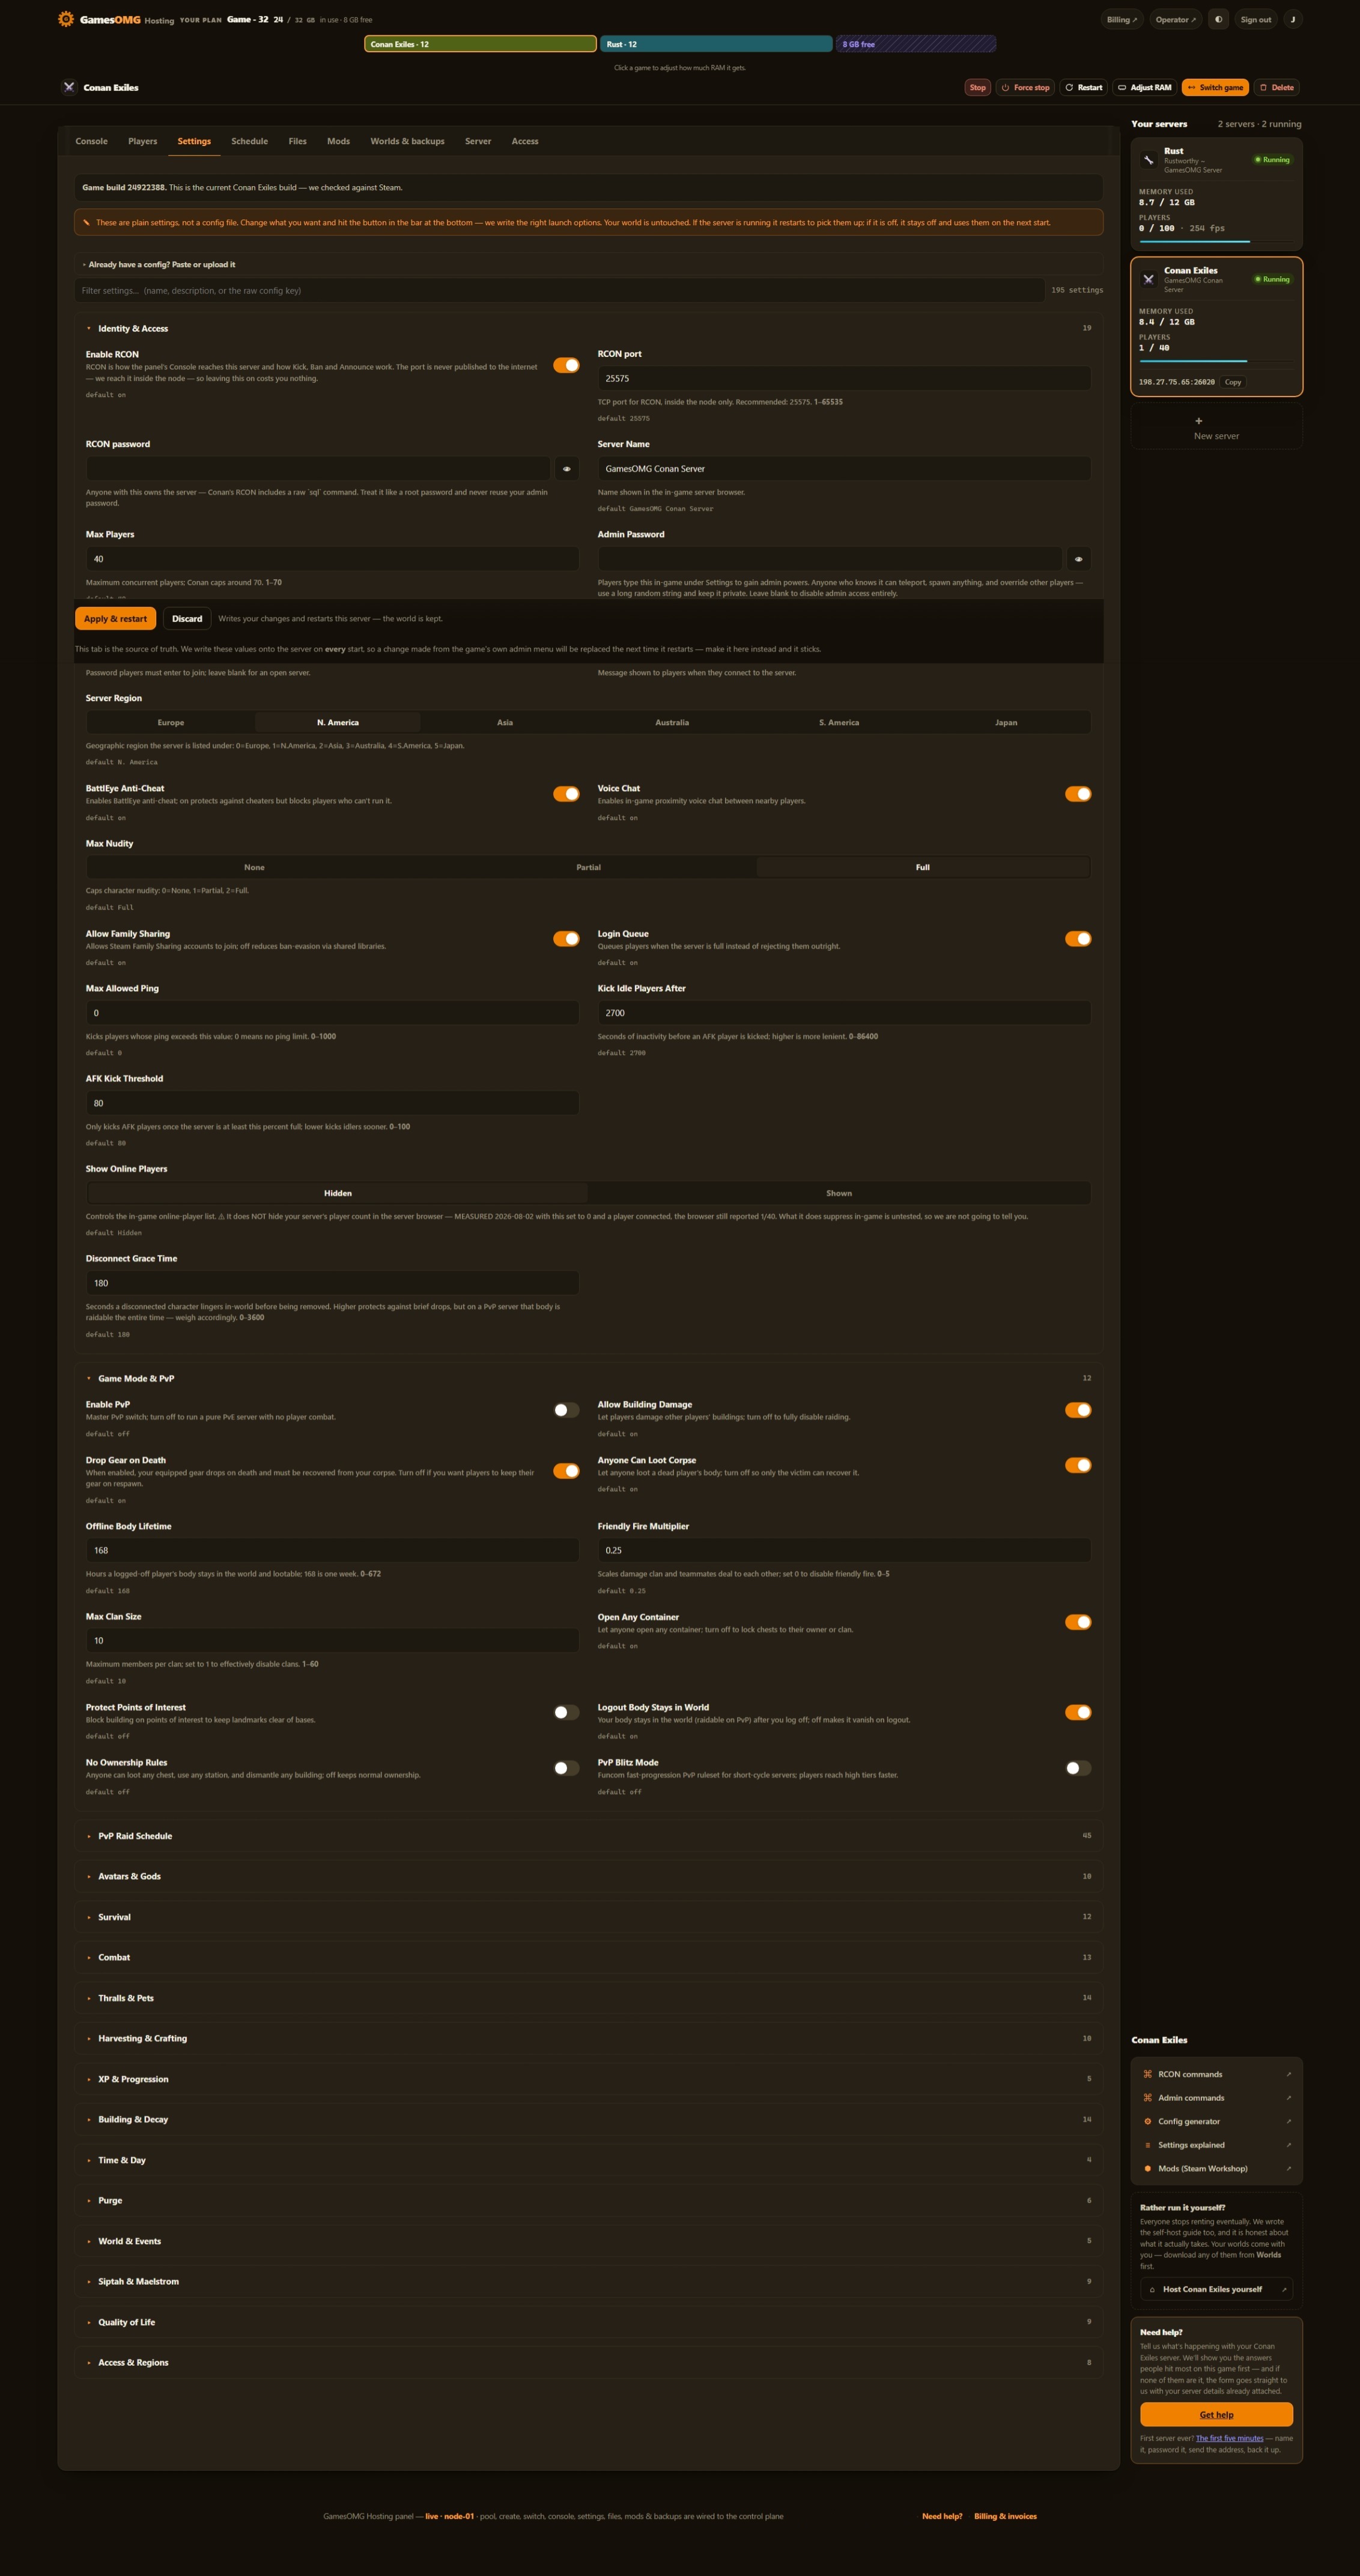1360x2576 pixels.
Task: Expand the Building & Decay section
Action: tap(588, 2119)
